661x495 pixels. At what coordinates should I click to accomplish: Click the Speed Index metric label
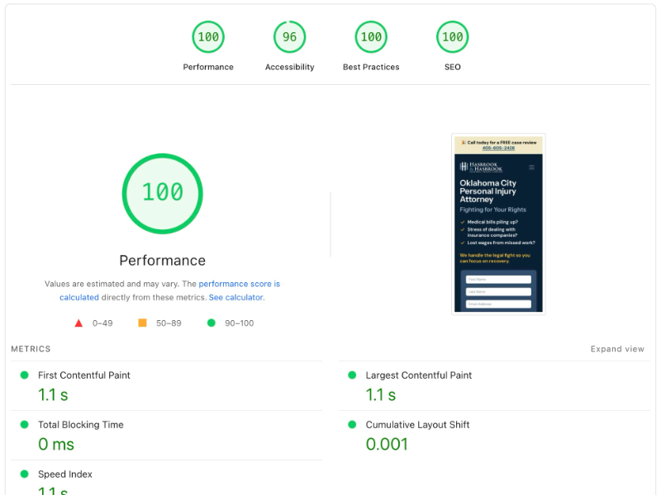coord(65,474)
